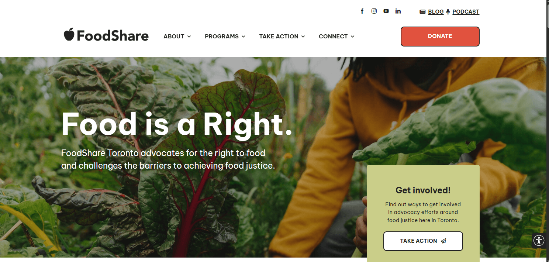The width and height of the screenshot is (549, 262).
Task: Open the accessibility widget icon
Action: (x=539, y=241)
